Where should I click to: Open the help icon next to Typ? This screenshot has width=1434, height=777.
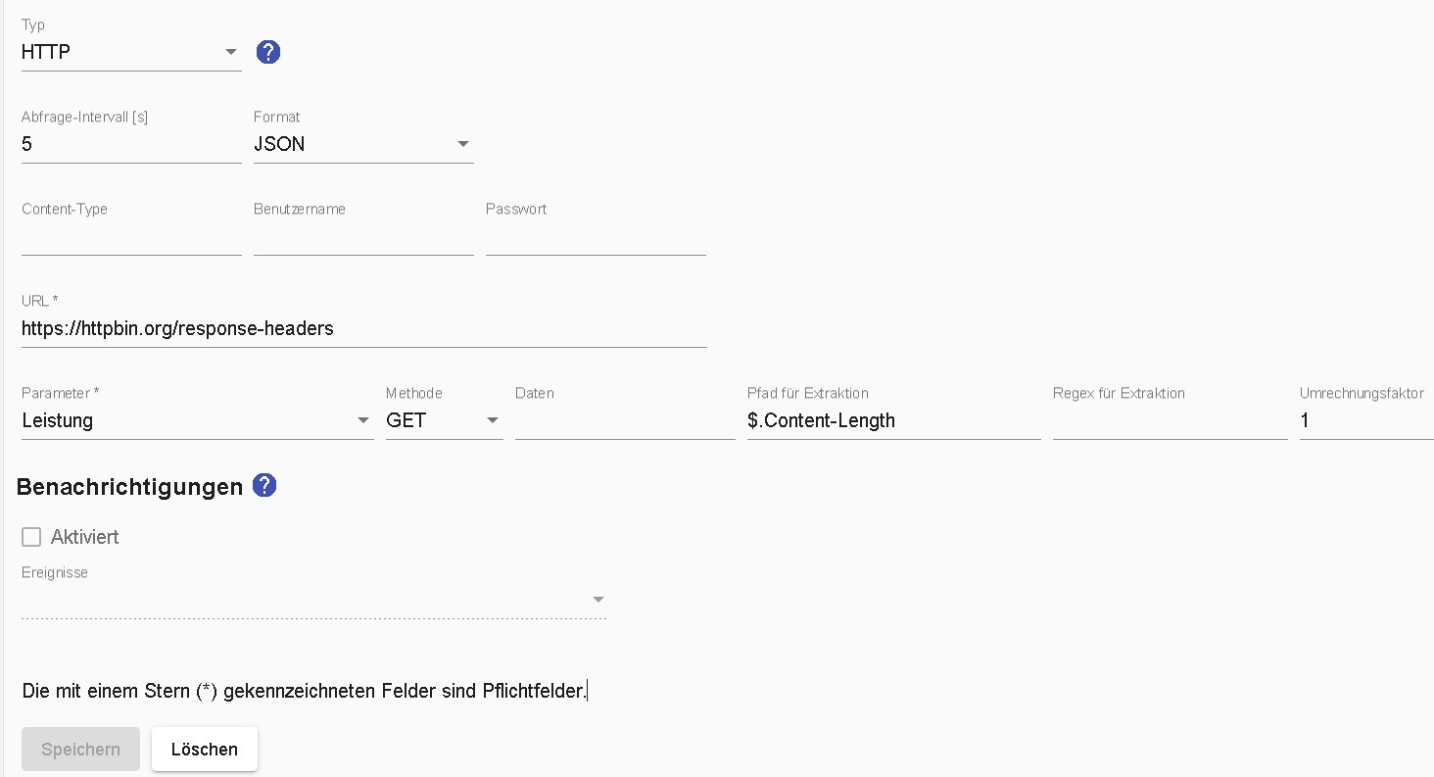pos(267,52)
